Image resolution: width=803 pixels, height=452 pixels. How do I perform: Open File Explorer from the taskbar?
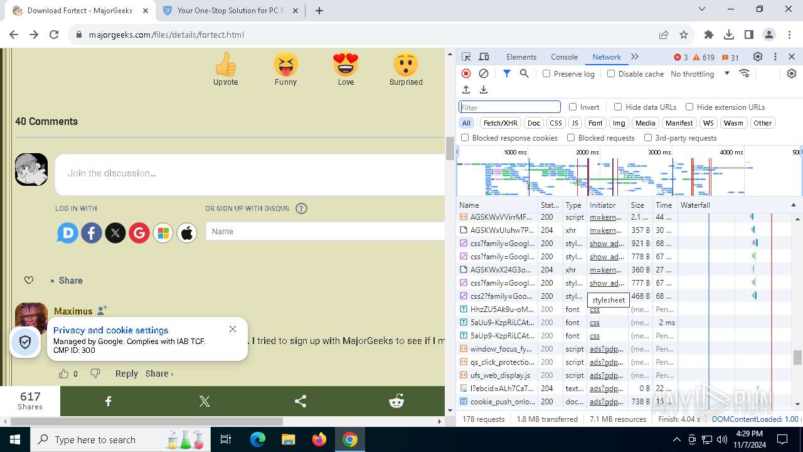[288, 439]
